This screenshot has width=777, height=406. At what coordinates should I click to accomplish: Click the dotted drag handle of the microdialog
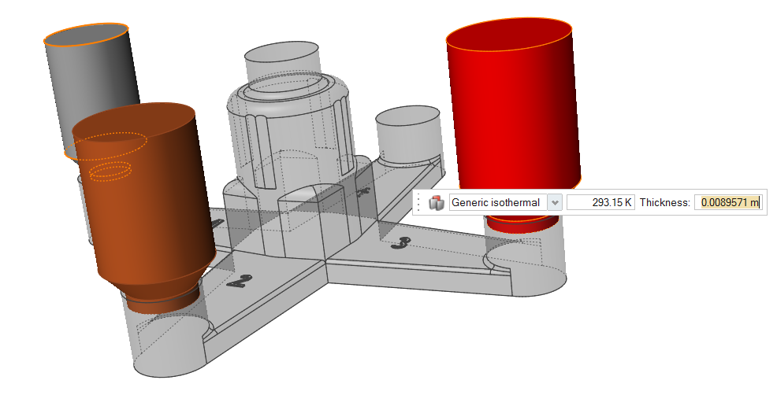(x=418, y=203)
